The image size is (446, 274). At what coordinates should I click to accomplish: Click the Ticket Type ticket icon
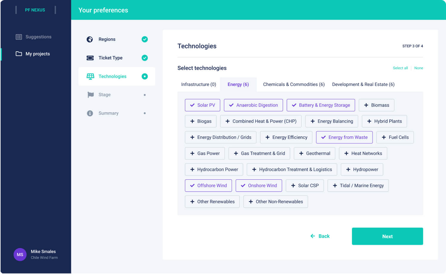(90, 58)
